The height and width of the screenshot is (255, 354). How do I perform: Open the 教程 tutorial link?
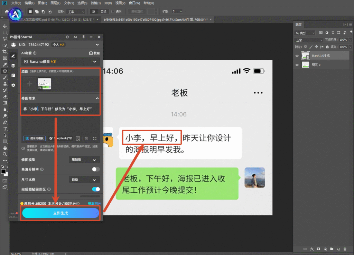coord(94,53)
